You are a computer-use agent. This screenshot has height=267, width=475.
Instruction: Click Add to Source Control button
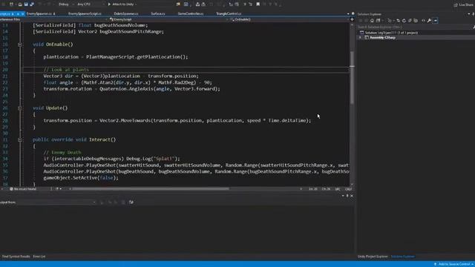(x=453, y=264)
